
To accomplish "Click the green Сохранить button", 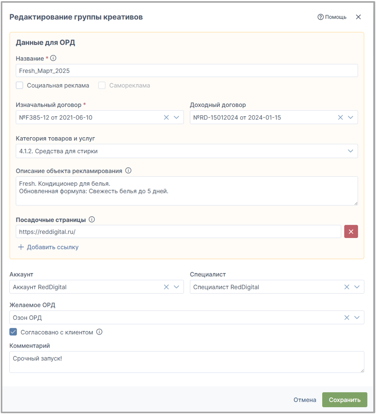I will (x=345, y=400).
